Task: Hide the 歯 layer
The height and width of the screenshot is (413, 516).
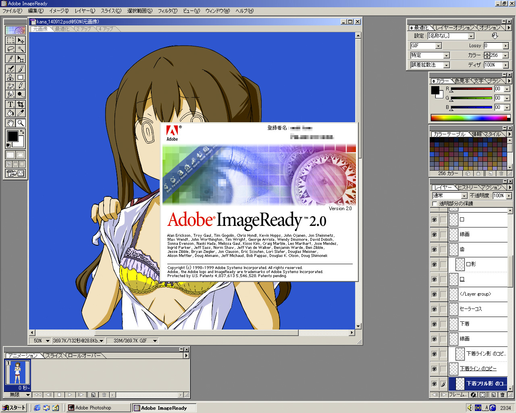Action: pos(434,250)
